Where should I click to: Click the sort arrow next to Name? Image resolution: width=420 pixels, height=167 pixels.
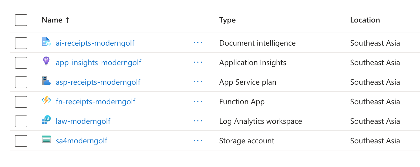[x=67, y=20]
